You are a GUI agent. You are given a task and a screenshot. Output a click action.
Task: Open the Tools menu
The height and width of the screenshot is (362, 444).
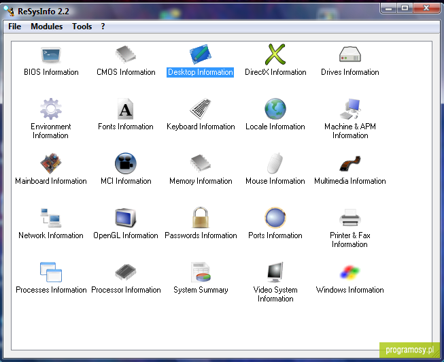tap(82, 27)
